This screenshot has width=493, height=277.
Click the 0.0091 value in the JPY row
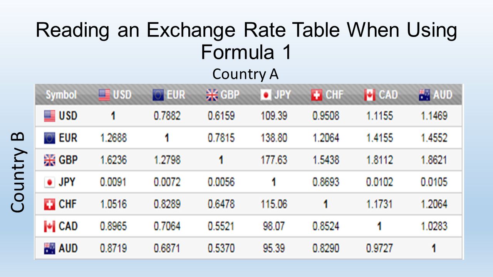pos(113,182)
